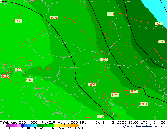Viewport: 167px width, 129px height.
Task: Click the 1026 label next to a 1024 label
Action: click(134, 91)
